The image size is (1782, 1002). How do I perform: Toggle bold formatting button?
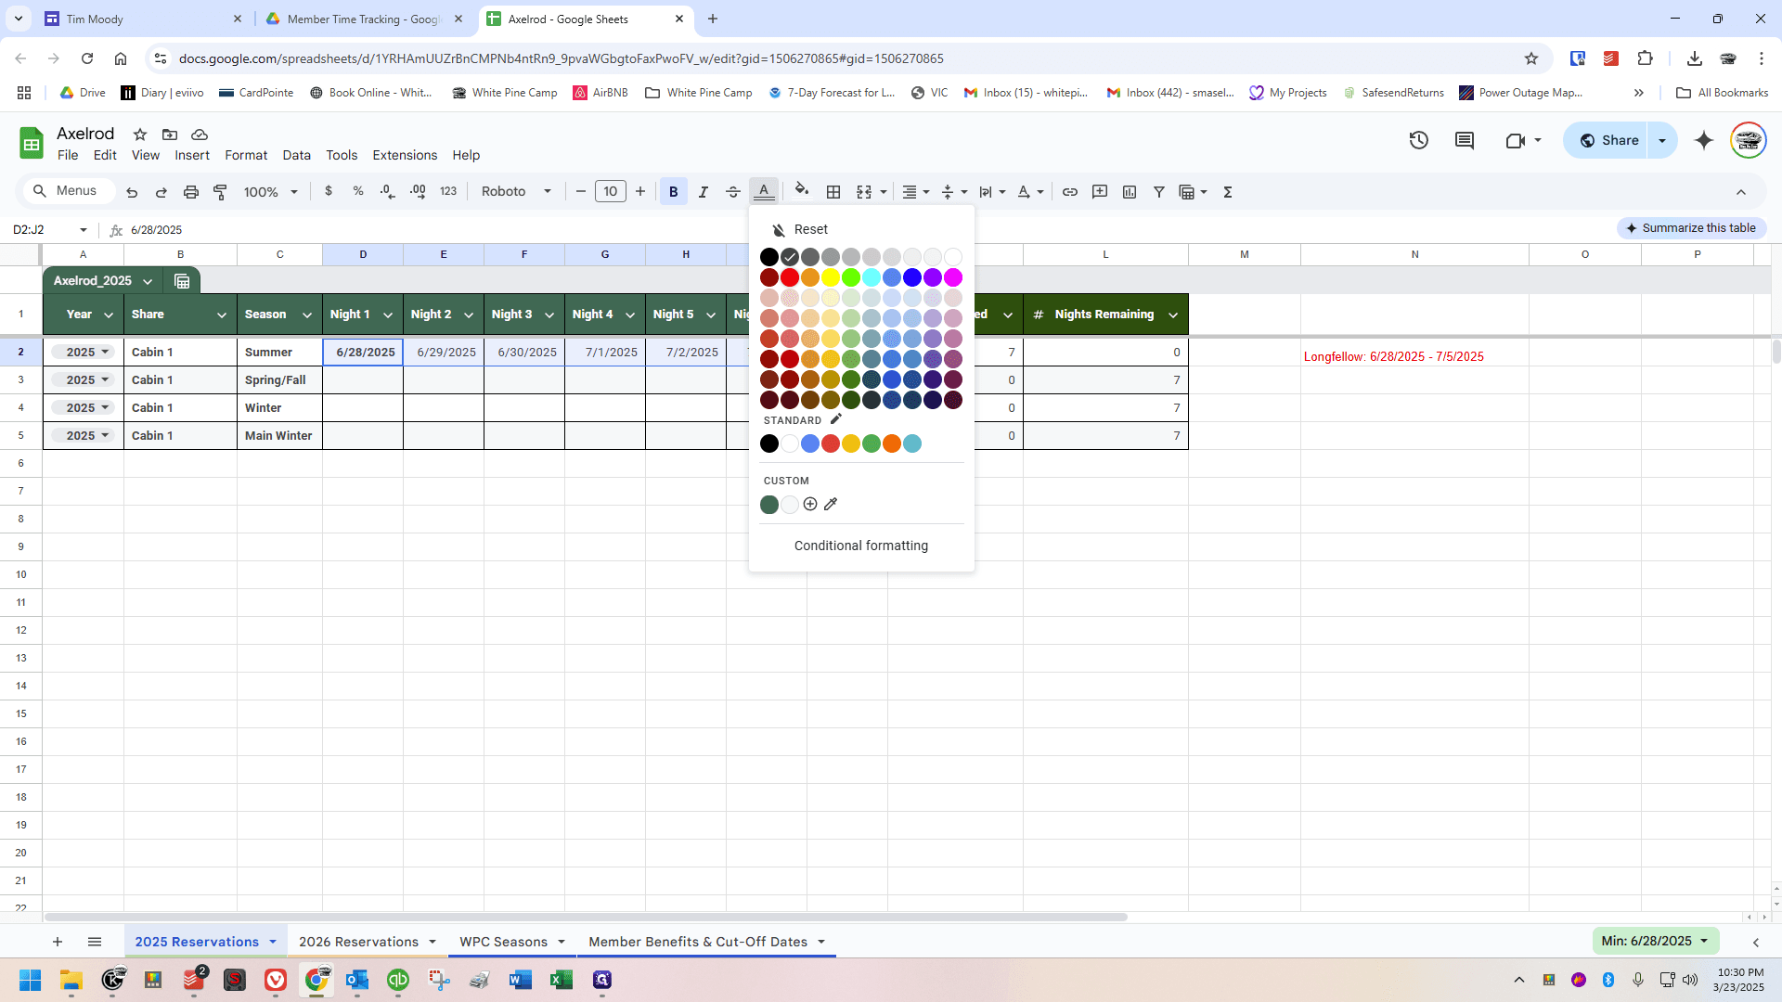[x=674, y=191]
